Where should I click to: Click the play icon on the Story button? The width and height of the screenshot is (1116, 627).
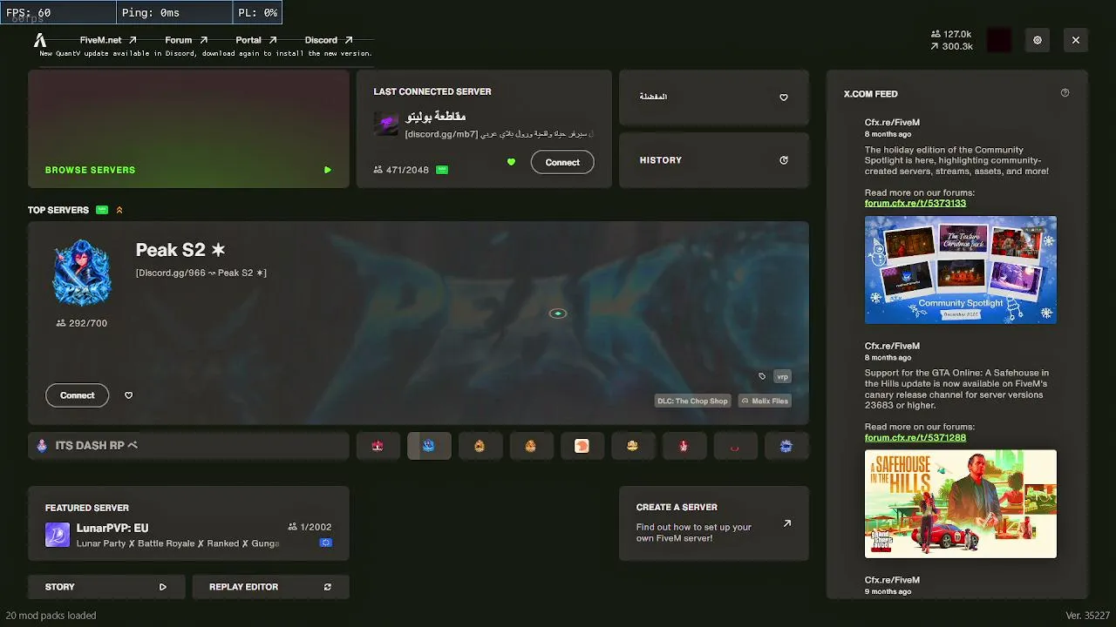163,587
